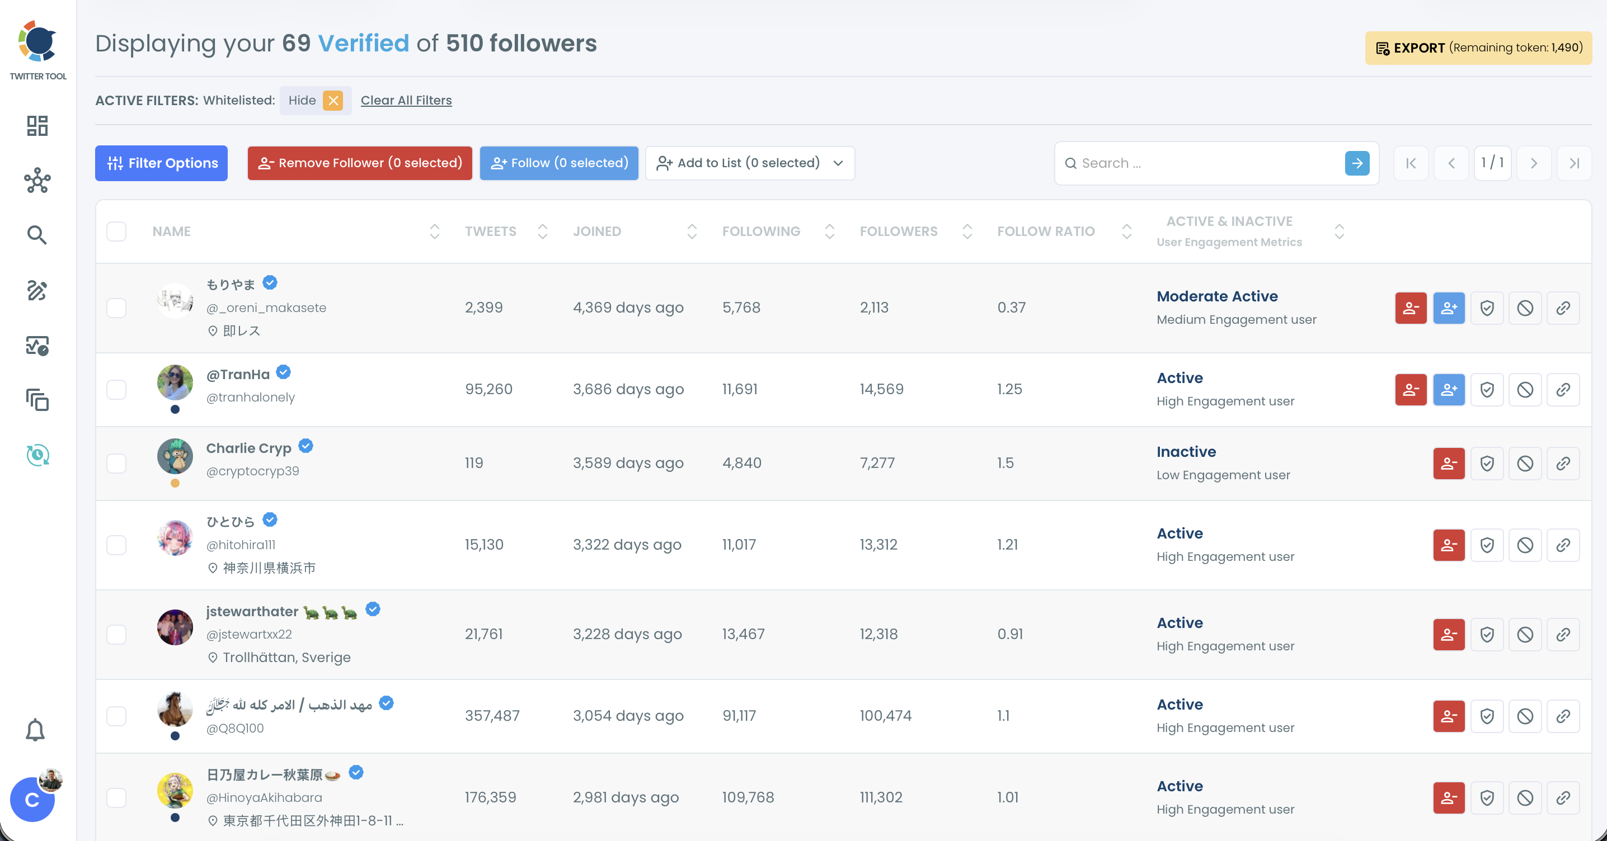Open the dashboard grid icon in sidebar
1607x841 pixels.
tap(37, 126)
